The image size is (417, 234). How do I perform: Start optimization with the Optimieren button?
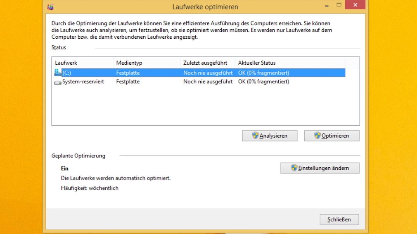[x=332, y=136]
